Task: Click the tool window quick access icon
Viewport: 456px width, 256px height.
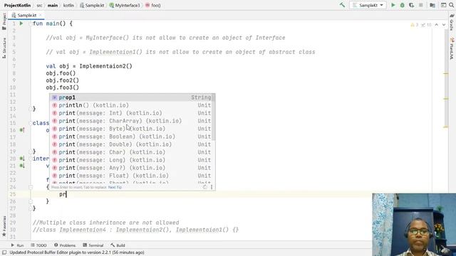Action: (x=4, y=252)
